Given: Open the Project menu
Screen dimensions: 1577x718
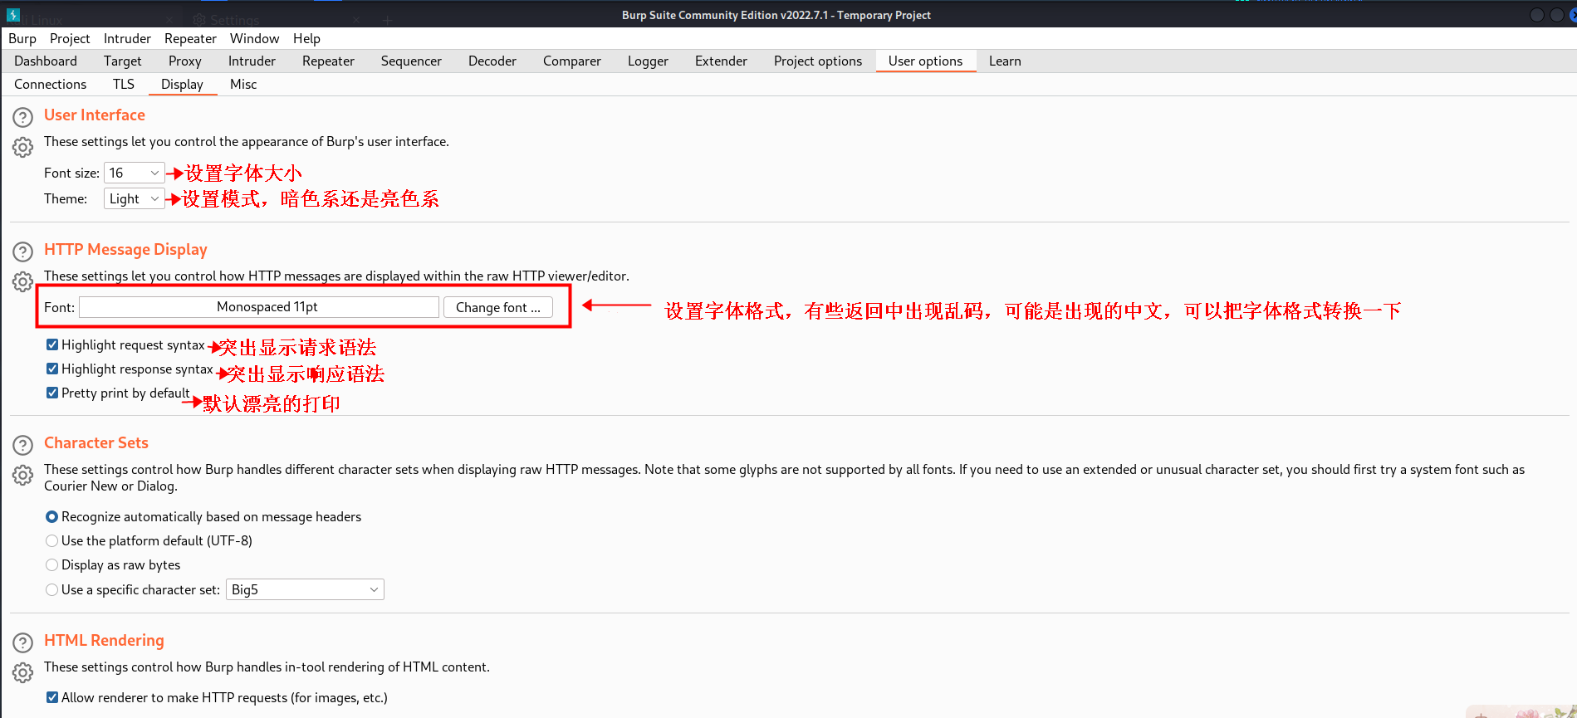Looking at the screenshot, I should 70,38.
